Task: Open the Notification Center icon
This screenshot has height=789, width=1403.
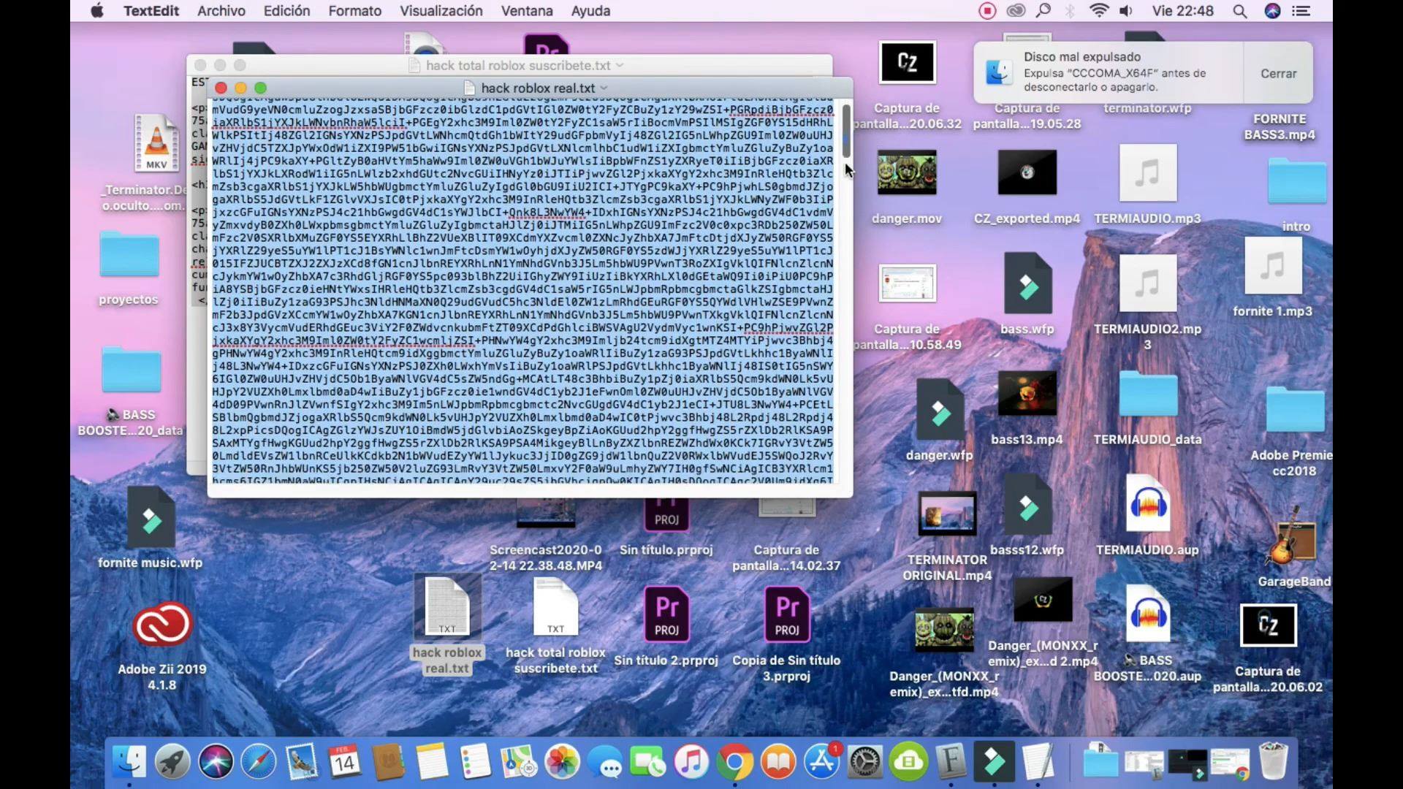Action: pos(1301,11)
